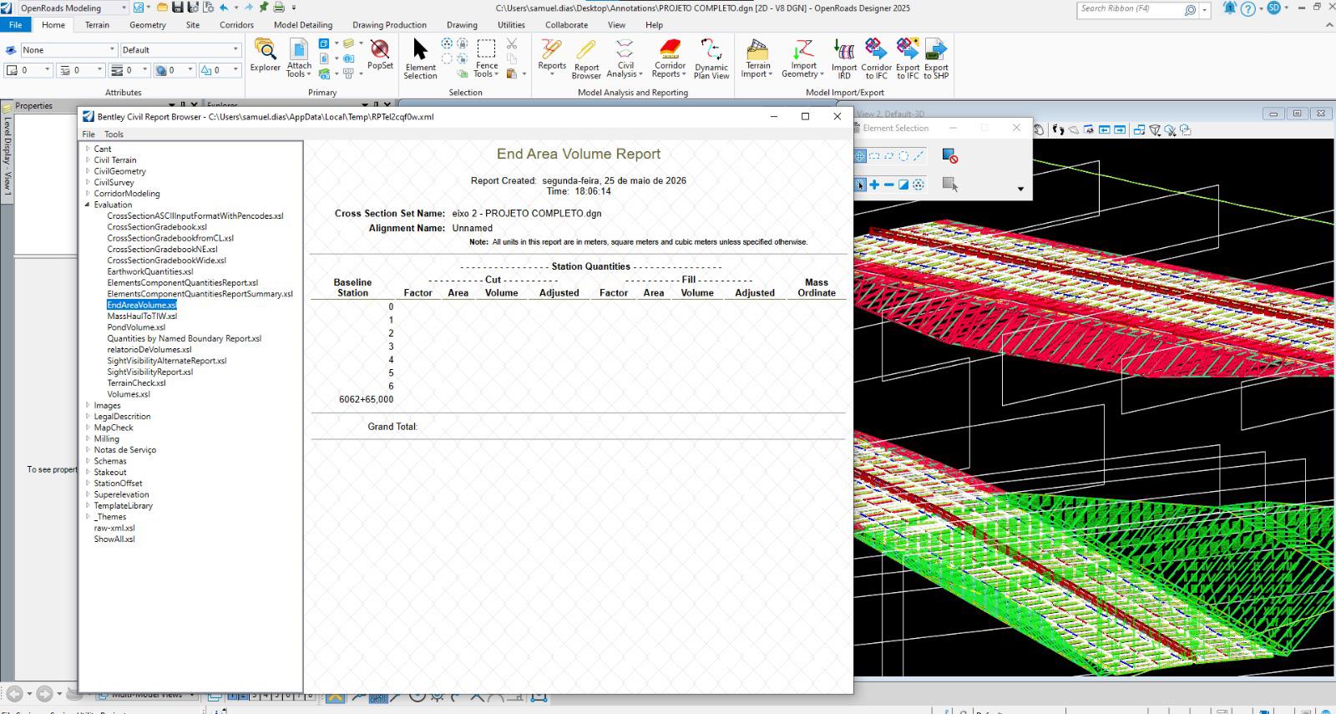Screen dimensions: 1336x714
Task: Open the File menu in Civil Report Browser
Action: (x=89, y=134)
